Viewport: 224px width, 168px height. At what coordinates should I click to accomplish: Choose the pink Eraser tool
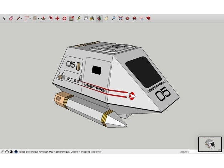coord(11,19)
